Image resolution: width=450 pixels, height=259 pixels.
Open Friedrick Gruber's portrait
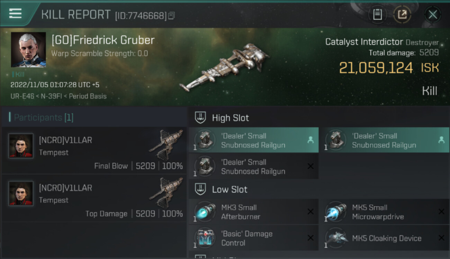tap(28, 50)
